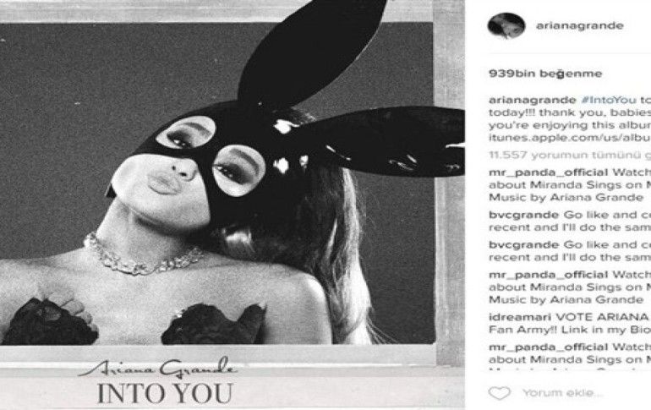Image resolution: width=651 pixels, height=410 pixels.
Task: Load all 11.557 comments
Action: (570, 155)
